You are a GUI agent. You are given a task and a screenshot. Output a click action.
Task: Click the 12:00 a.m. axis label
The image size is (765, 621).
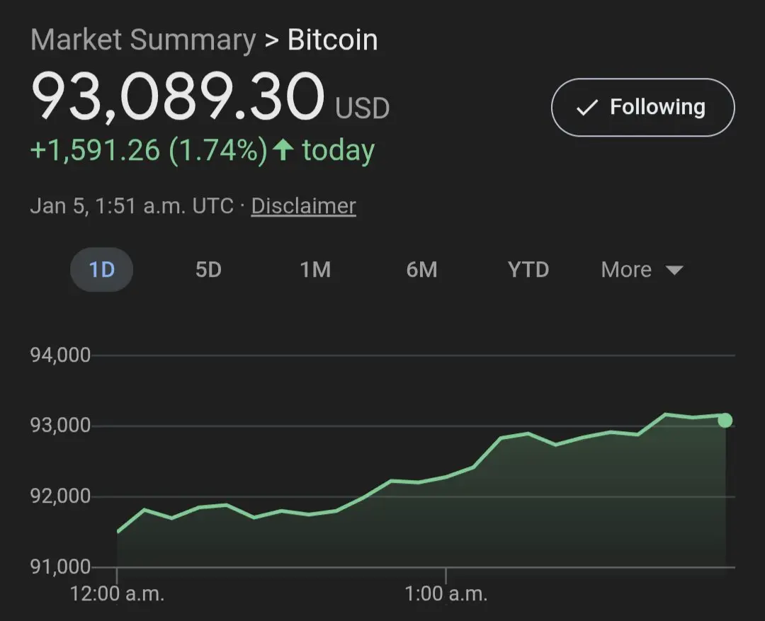click(x=117, y=593)
